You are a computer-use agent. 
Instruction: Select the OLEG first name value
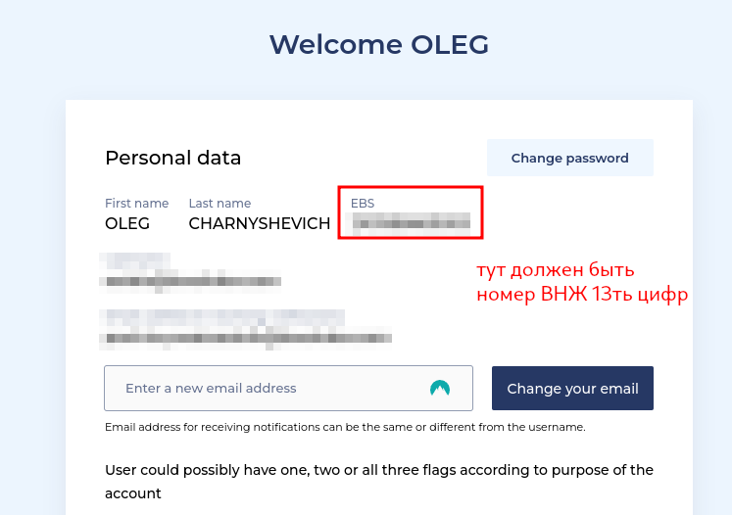pos(127,223)
